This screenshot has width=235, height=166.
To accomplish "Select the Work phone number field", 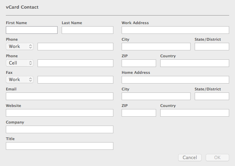I will coord(75,47).
